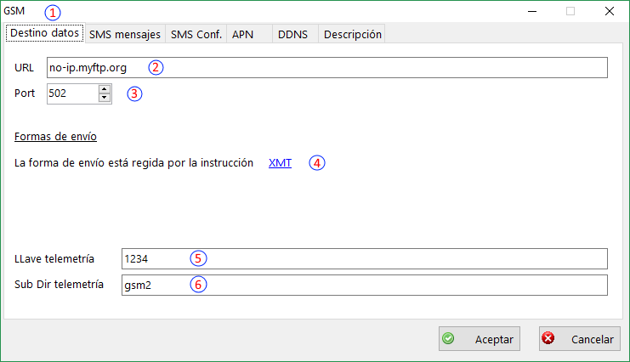Minimize the GSM window
This screenshot has width=630, height=362.
[x=531, y=12]
